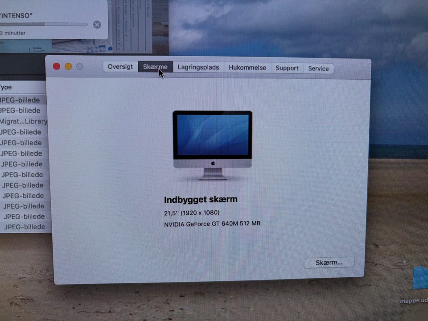Click the 21,5" (1920 x 1080) text
The height and width of the screenshot is (321, 428).
pos(192,213)
